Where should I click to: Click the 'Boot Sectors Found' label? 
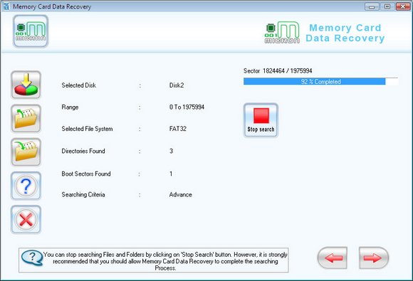pos(86,174)
